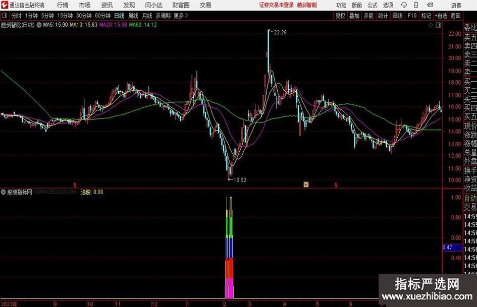Expand the 股朋指标网 indicator dropdown arrow
Screen dimensions: 477x307
[4, 192]
